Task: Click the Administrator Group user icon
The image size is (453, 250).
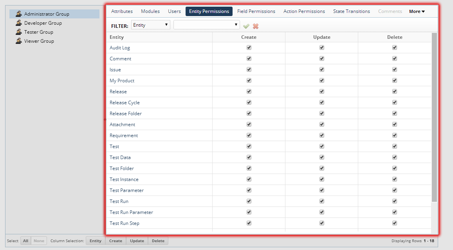Action: pyautogui.click(x=19, y=14)
